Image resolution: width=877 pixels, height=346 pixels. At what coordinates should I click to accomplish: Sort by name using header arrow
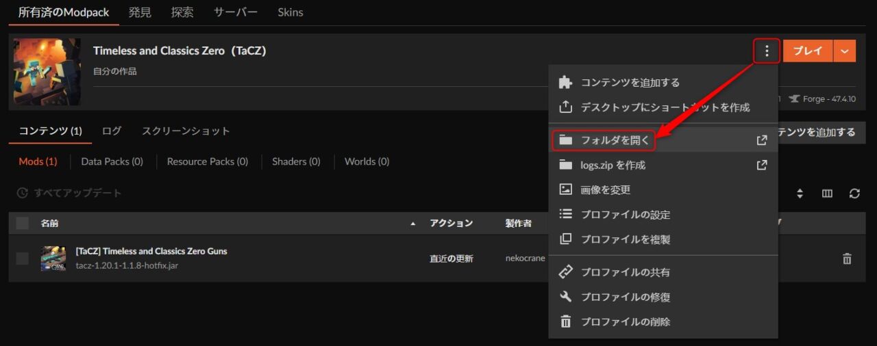pyautogui.click(x=412, y=224)
